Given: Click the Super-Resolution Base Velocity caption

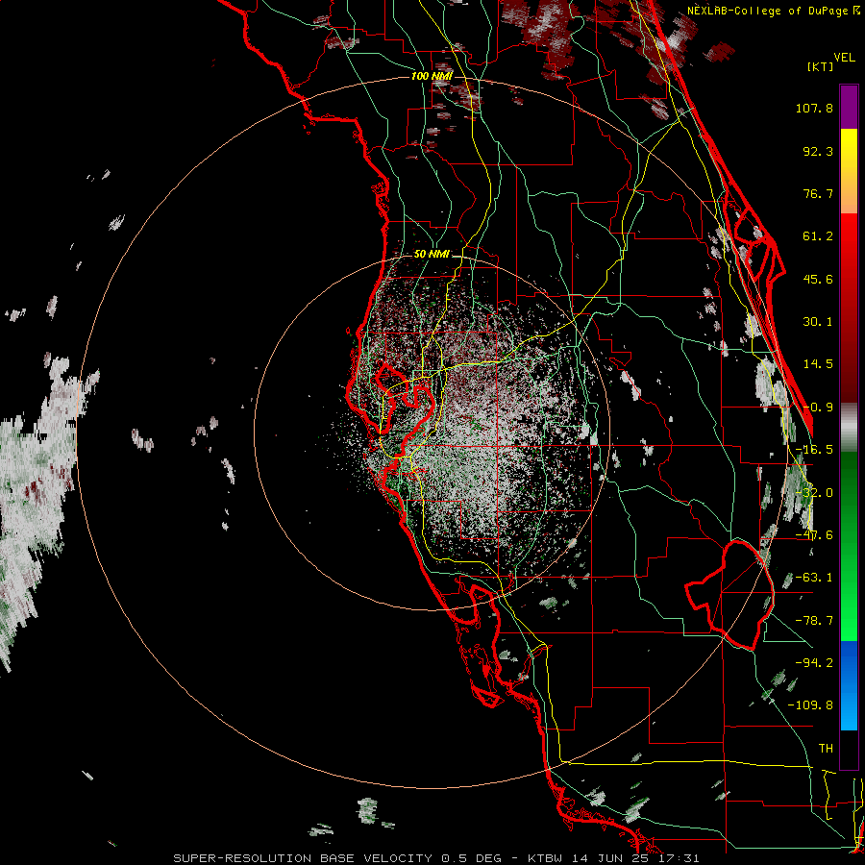Looking at the screenshot, I should pyautogui.click(x=435, y=858).
